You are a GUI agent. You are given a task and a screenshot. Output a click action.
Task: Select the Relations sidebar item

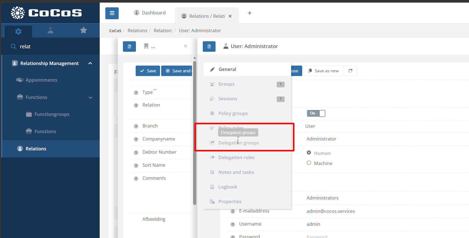[50, 149]
